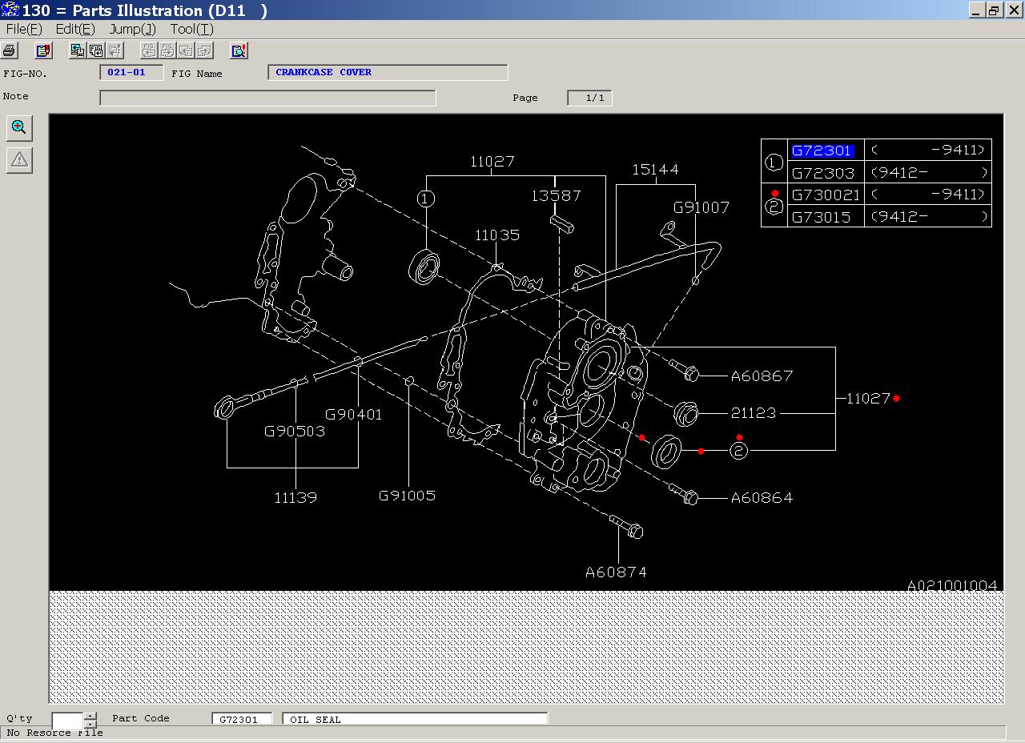Select part G72303 in the legend table
1025x743 pixels.
[822, 172]
